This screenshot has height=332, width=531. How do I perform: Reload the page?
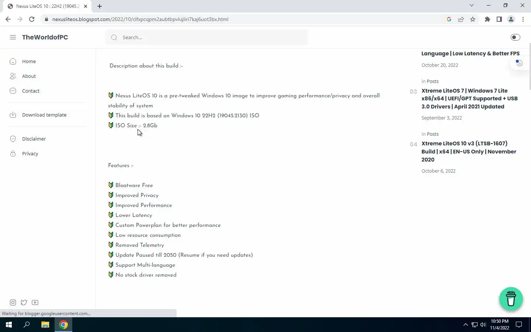click(x=32, y=19)
